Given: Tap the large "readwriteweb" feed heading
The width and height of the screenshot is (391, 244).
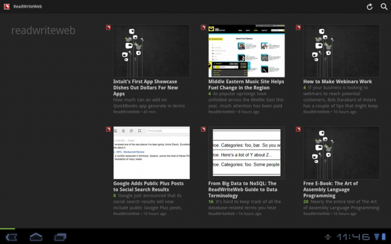Looking at the screenshot, I should tap(43, 30).
